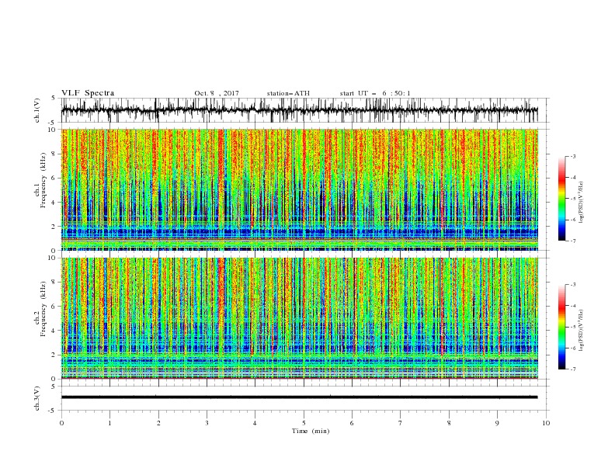Click inside the ch.1 spectrogram panel
615x475 pixels.
click(299, 189)
